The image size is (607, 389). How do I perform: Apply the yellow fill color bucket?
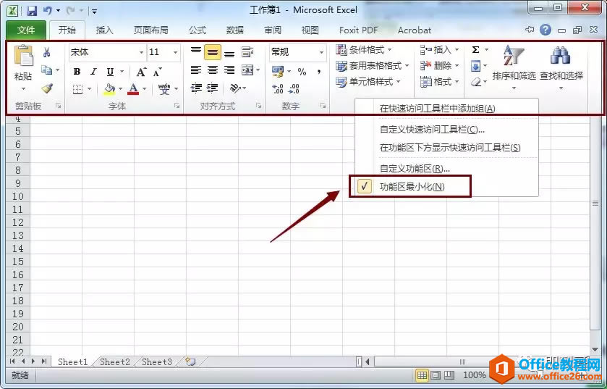(109, 90)
